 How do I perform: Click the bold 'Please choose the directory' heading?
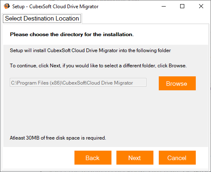72,34
